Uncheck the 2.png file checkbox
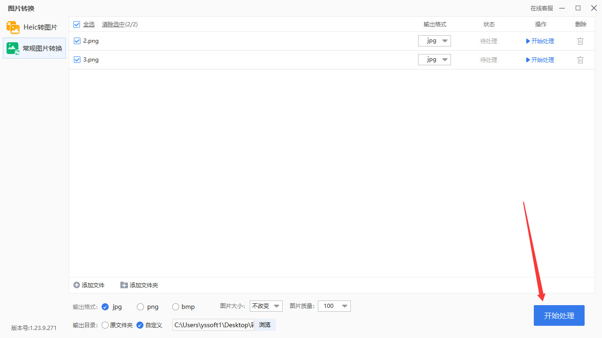 77,41
